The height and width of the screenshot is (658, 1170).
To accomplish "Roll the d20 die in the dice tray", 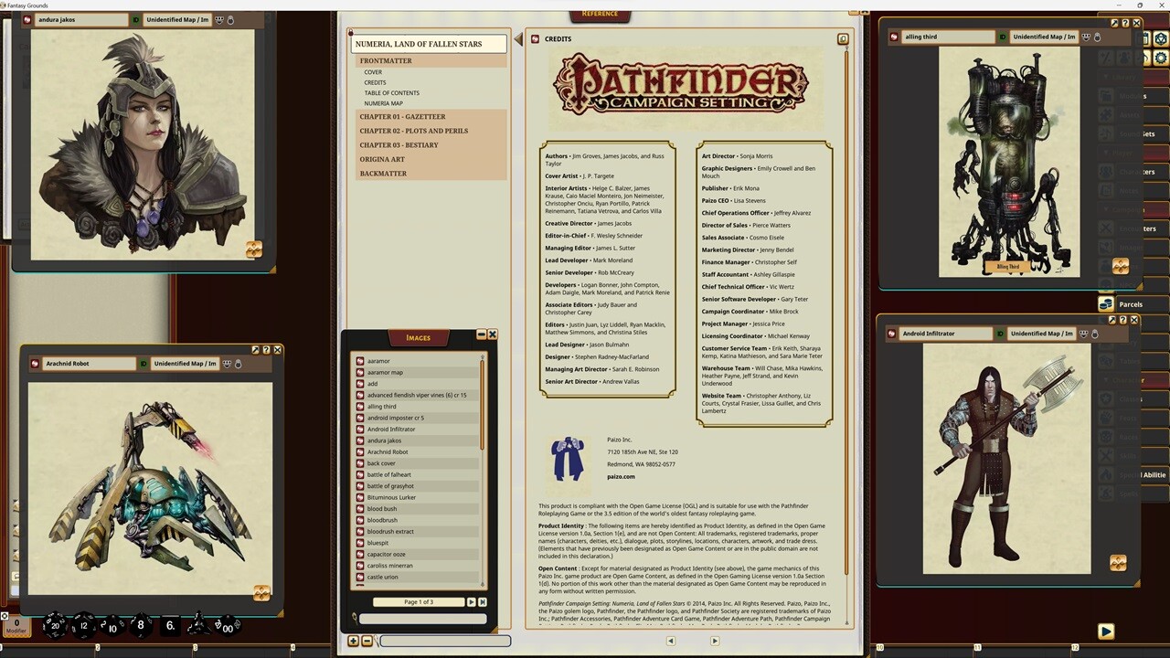I will [57, 625].
